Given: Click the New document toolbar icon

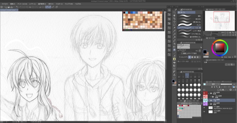Looking at the screenshot, I should pos(6,7).
